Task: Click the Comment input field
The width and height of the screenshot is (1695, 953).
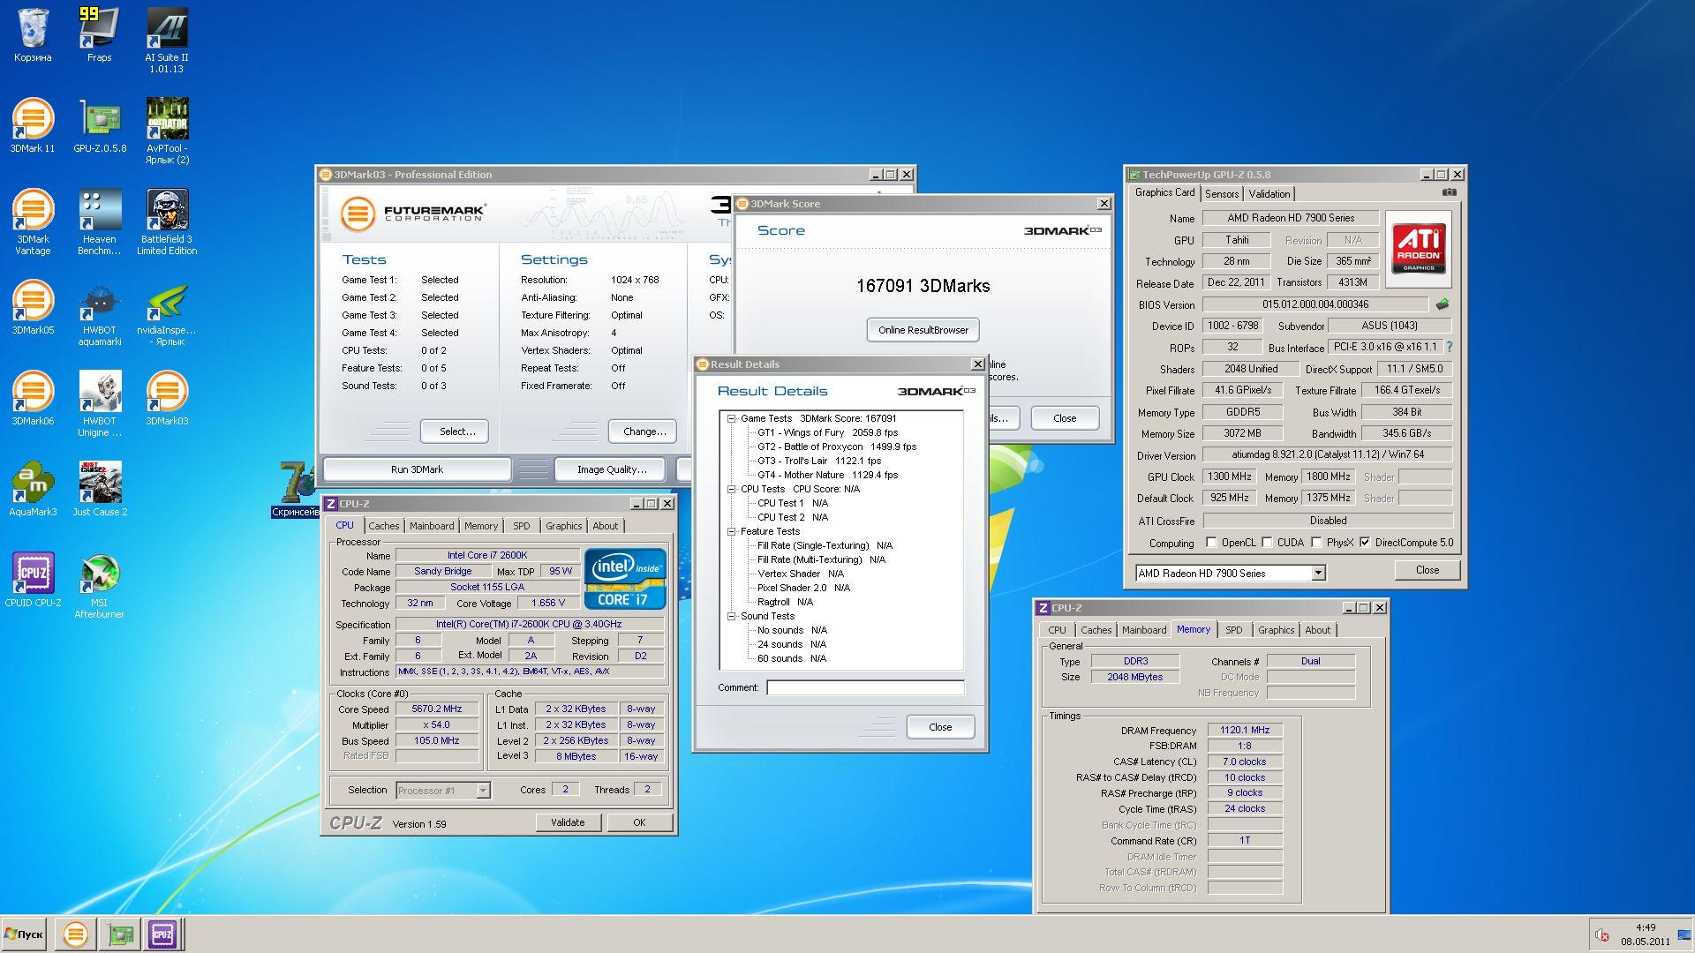Action: point(865,687)
